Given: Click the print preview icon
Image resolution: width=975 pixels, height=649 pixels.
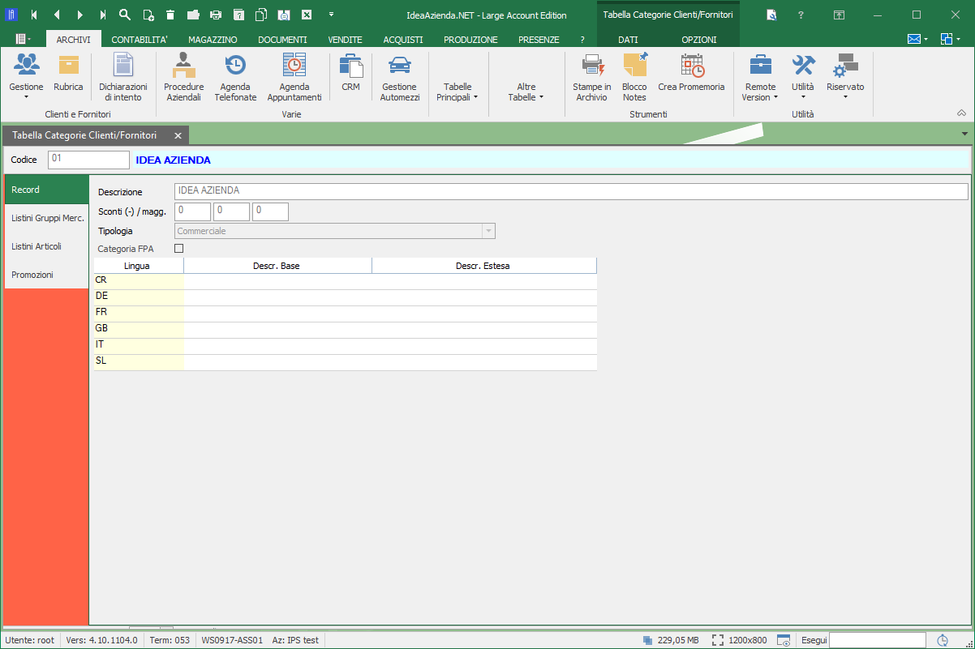Looking at the screenshot, I should click(x=284, y=15).
